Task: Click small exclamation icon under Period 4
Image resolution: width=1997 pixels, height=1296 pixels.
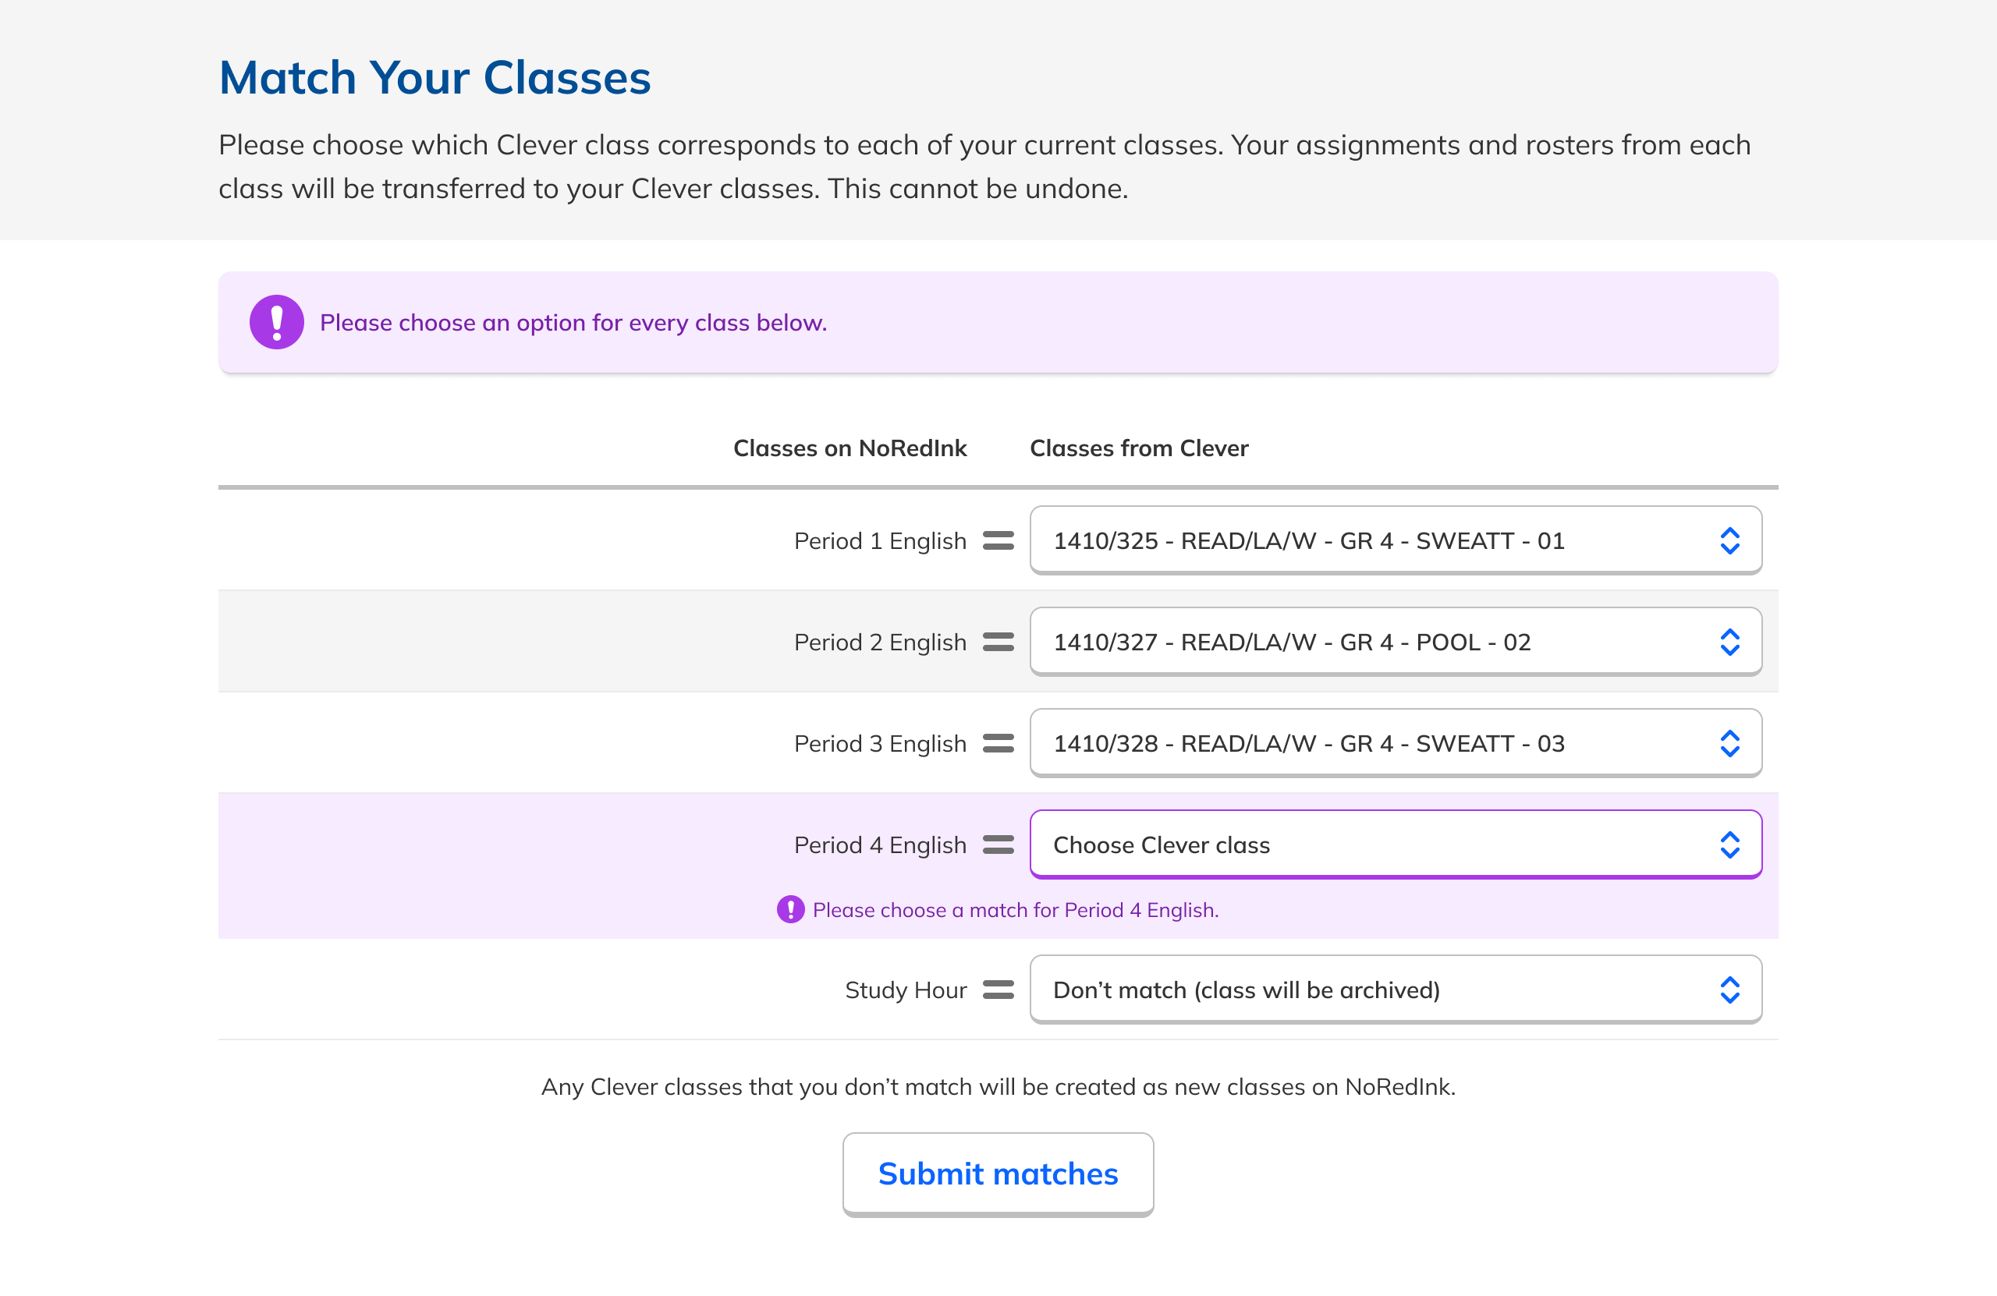Action: (x=789, y=909)
